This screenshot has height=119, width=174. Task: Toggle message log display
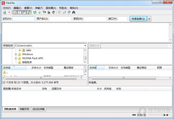tap(15, 12)
